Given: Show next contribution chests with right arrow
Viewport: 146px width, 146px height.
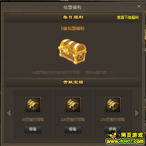Looking at the screenshot, I should [x=137, y=113].
